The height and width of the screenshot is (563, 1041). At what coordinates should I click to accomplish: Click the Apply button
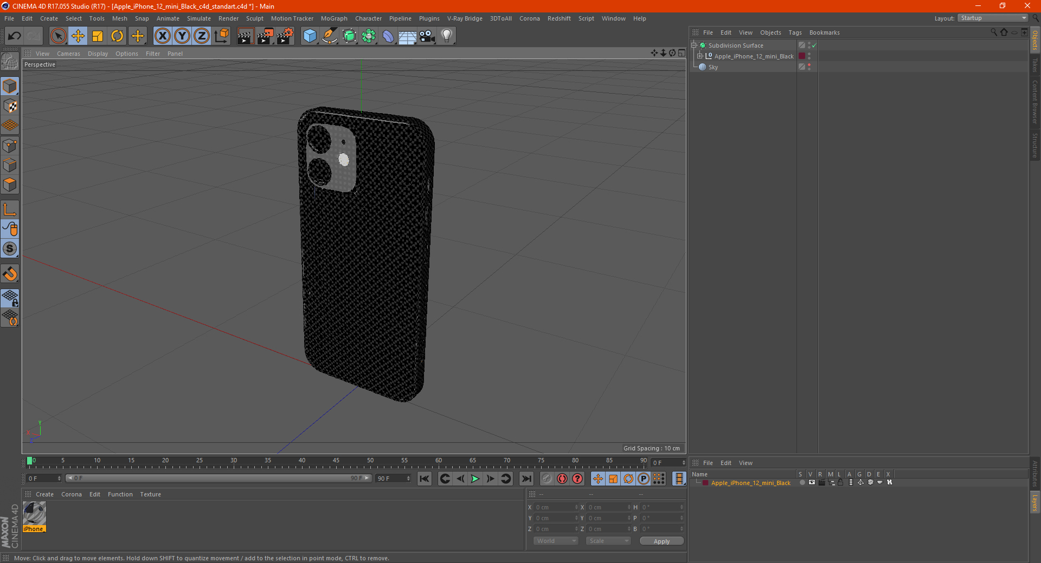pyautogui.click(x=661, y=541)
